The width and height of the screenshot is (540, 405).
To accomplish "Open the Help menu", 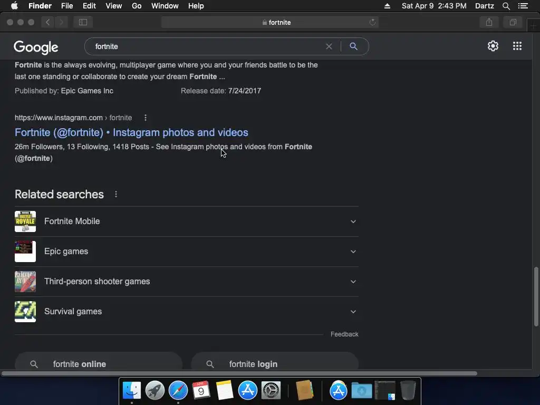I will click(x=196, y=6).
